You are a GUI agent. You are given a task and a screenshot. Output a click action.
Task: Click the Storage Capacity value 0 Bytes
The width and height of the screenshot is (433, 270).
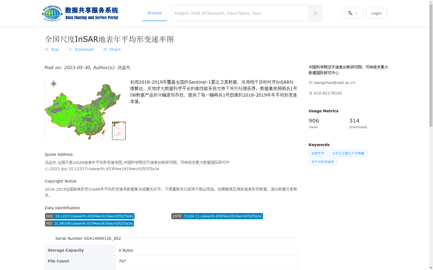pos(126,250)
